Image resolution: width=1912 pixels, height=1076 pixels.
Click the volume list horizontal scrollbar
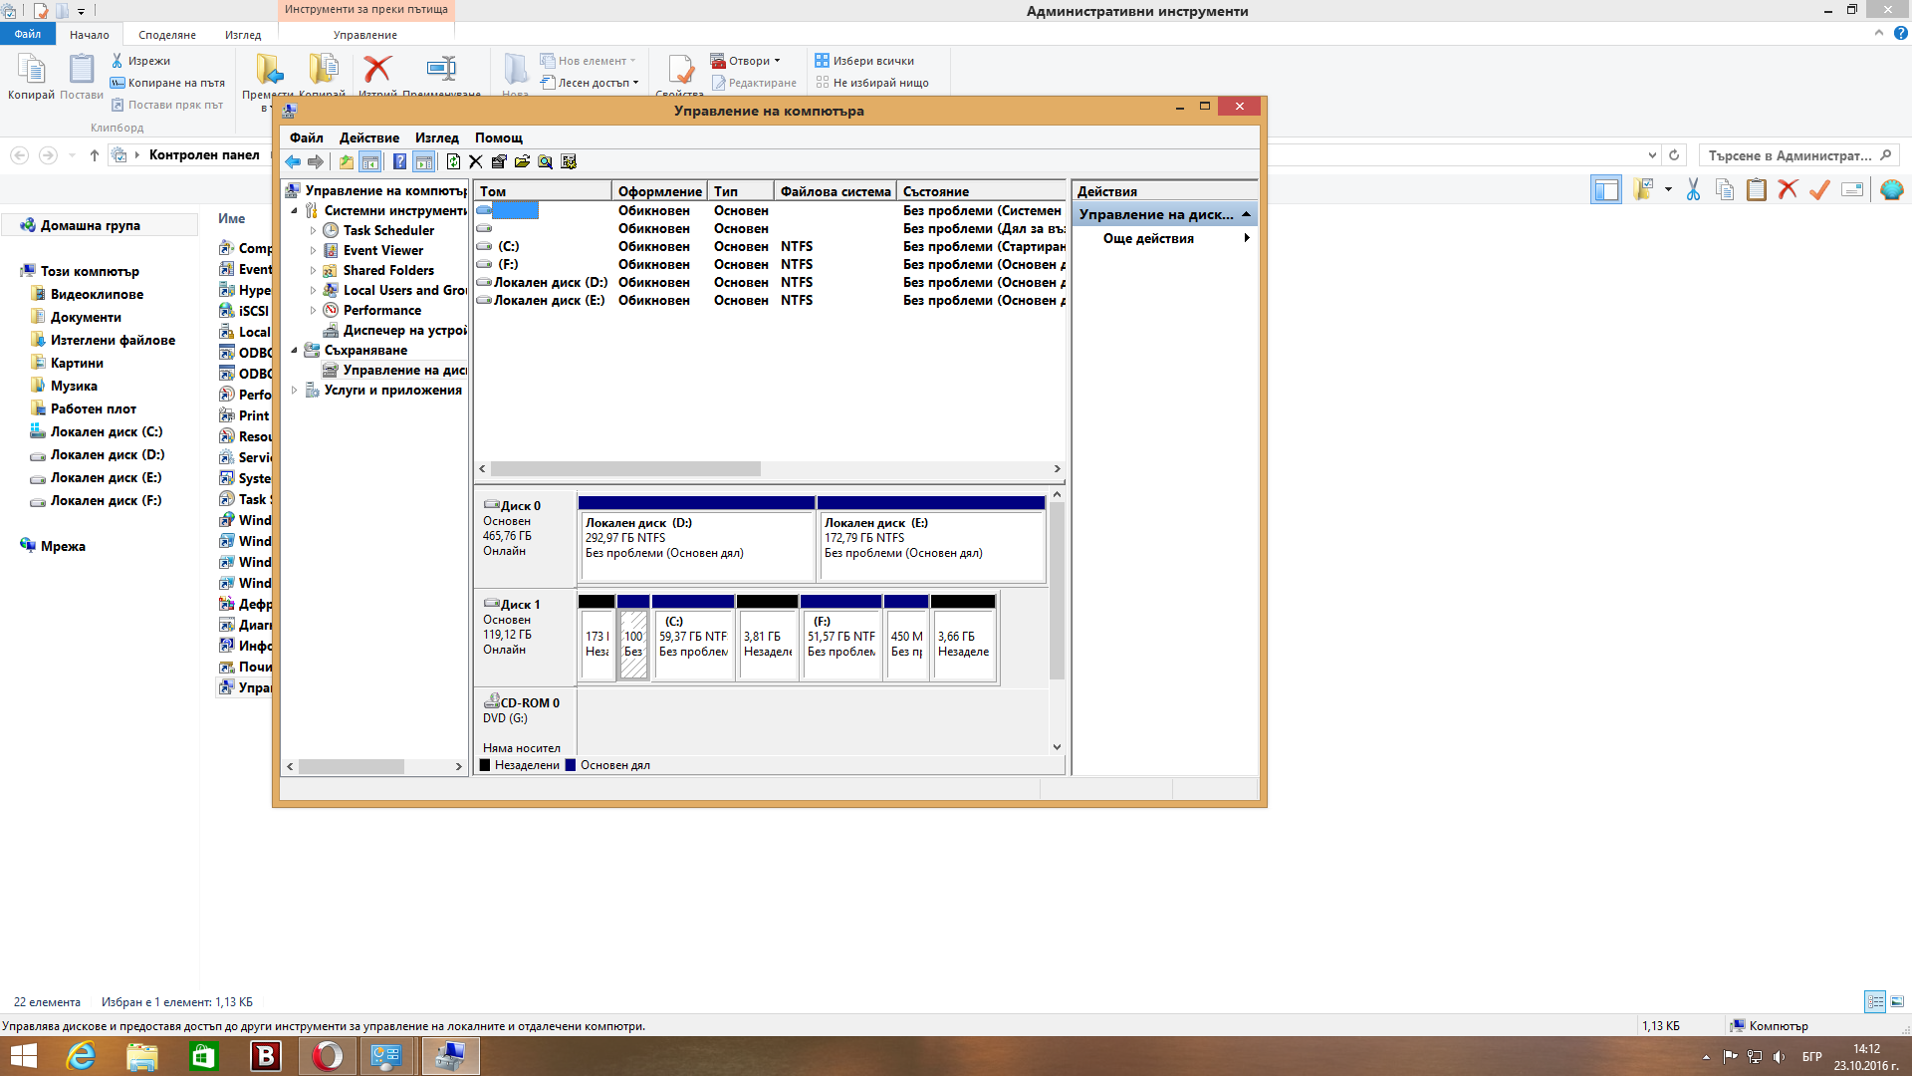770,469
